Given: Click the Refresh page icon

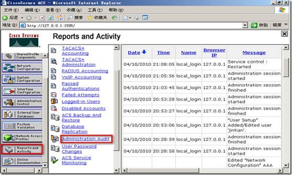Looking at the screenshot, I should click(x=51, y=18).
